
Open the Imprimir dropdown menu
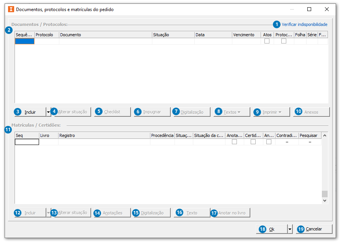click(x=271, y=112)
